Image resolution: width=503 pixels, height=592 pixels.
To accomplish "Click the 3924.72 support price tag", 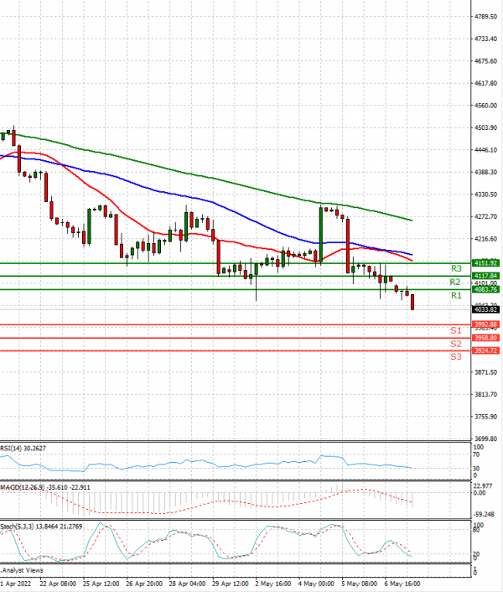I will 486,351.
